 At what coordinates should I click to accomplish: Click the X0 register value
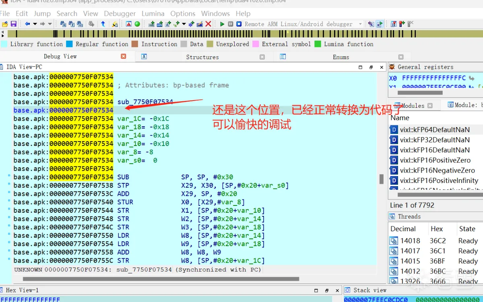(434, 78)
